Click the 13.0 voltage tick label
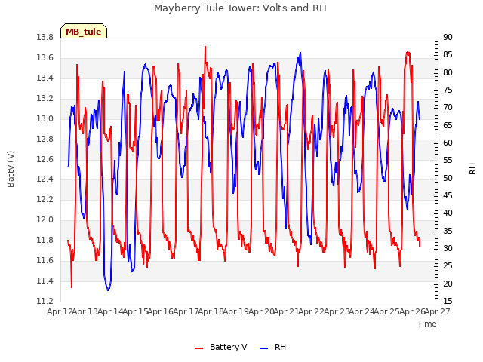This screenshot has height=362, width=483. point(45,119)
